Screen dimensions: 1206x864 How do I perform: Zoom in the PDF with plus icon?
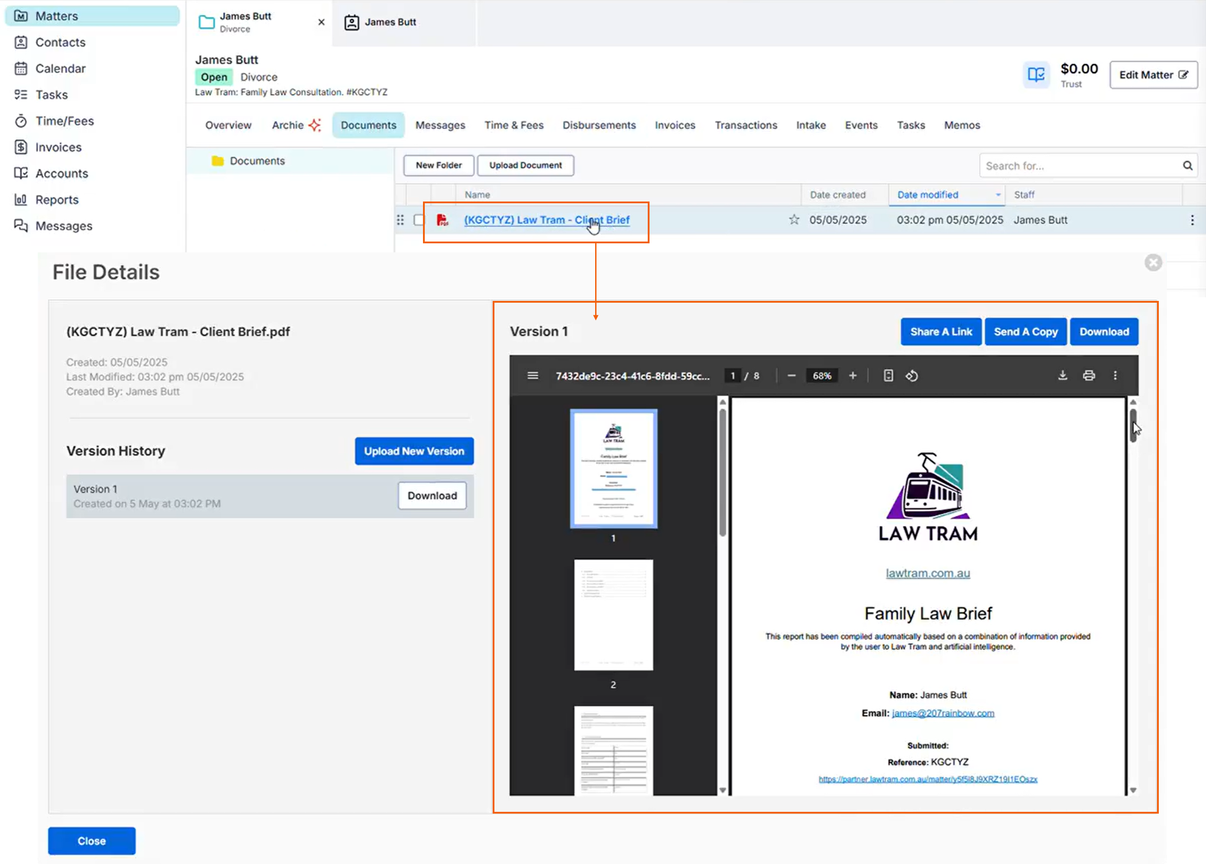click(x=852, y=376)
